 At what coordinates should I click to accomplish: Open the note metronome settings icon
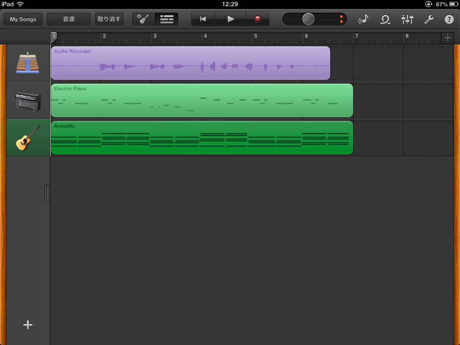(x=363, y=19)
